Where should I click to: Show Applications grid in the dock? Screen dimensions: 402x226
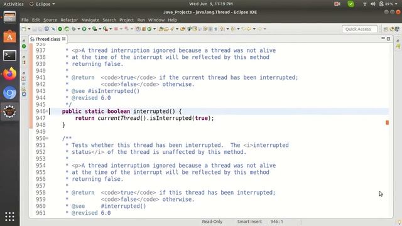tap(9, 217)
